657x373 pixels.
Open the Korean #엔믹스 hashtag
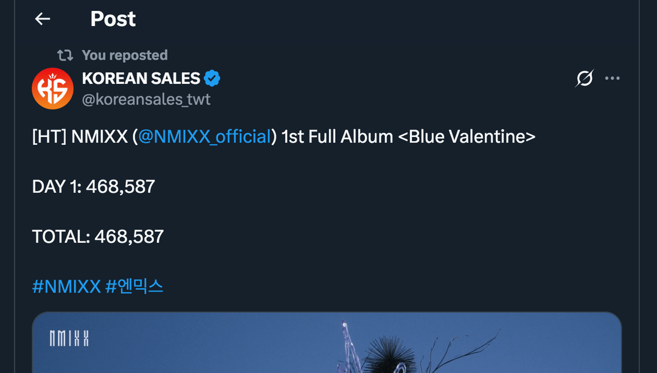point(134,286)
